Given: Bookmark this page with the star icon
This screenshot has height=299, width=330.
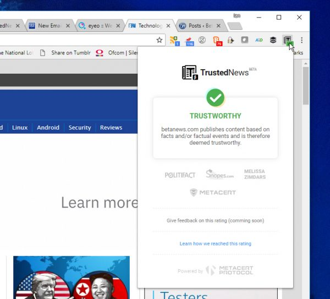Looking at the screenshot, I should tap(159, 40).
